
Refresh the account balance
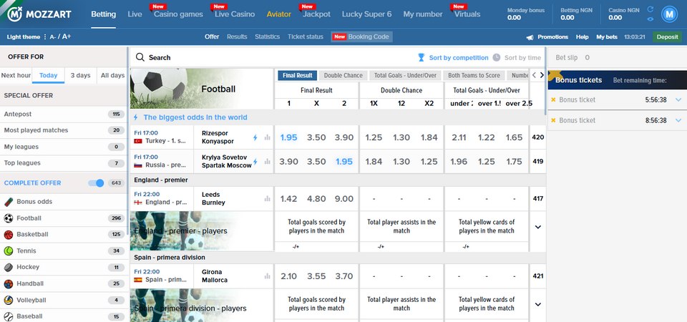[651, 9]
